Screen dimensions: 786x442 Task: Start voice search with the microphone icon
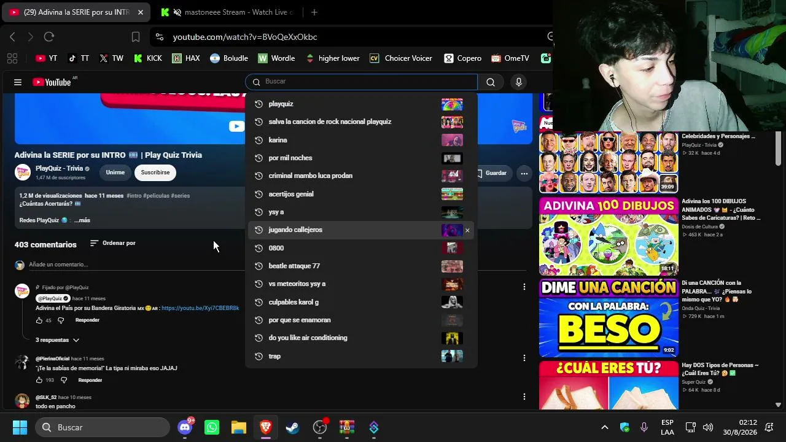pyautogui.click(x=519, y=82)
